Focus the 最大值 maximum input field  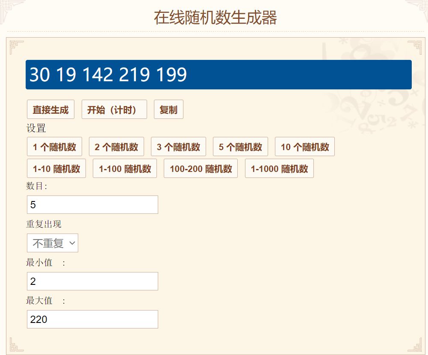coord(92,319)
